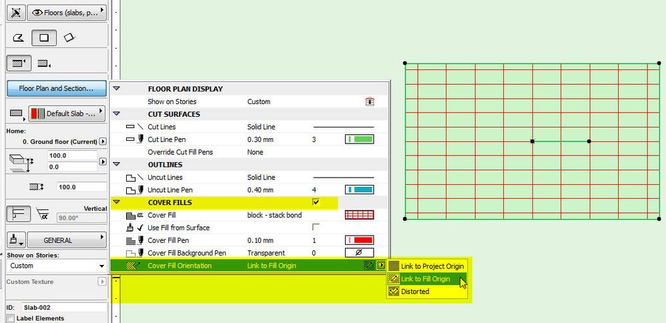The image size is (666, 323).
Task: Click the slab structure icon beside Default Slab
Action: (16, 113)
